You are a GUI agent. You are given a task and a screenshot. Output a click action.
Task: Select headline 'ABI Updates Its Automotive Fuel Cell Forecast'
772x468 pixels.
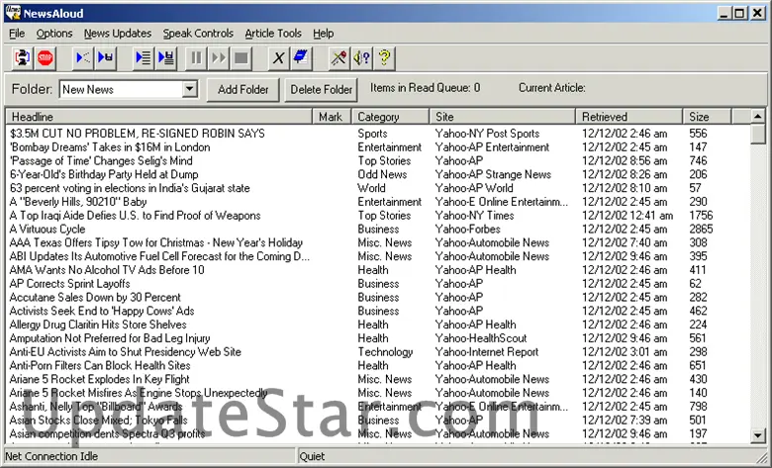[159, 256]
